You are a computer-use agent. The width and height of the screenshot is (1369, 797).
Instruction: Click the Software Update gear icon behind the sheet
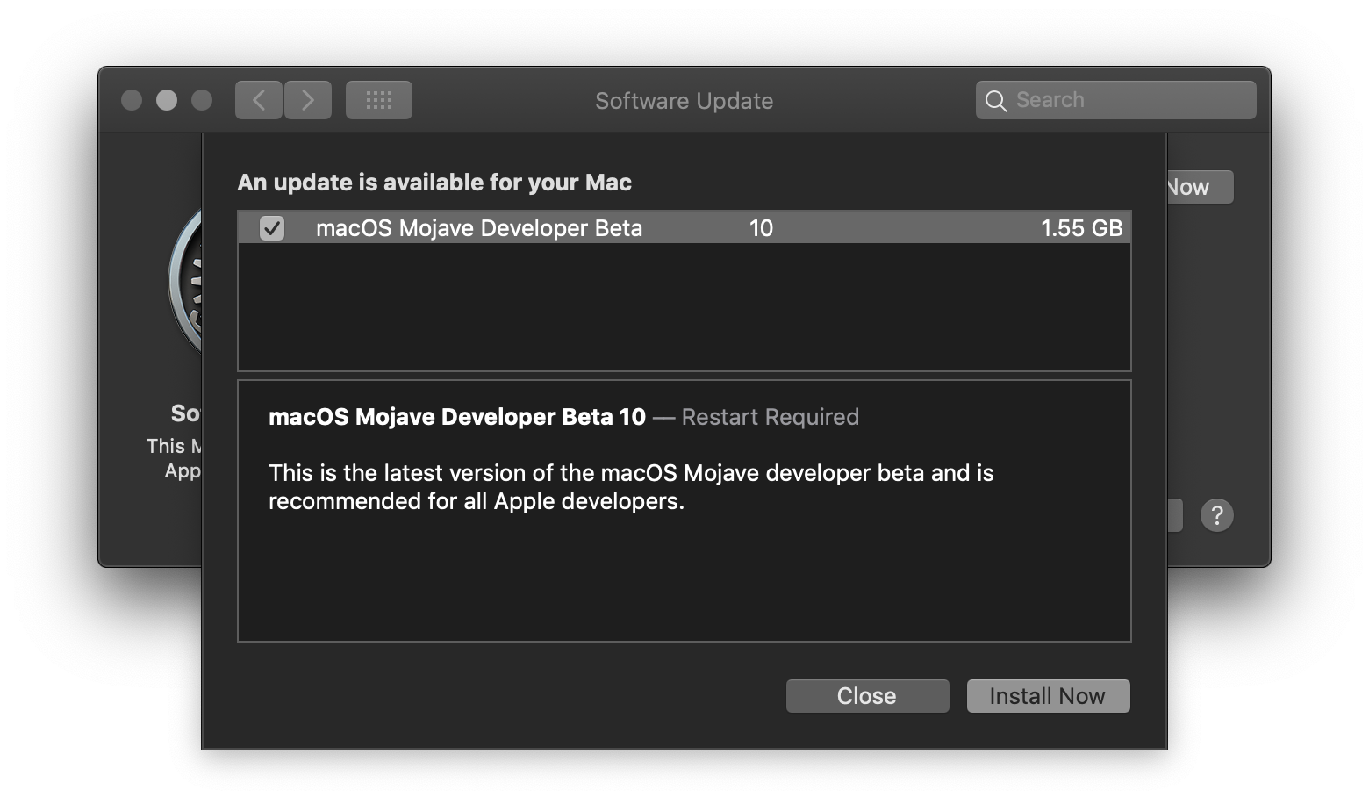185,281
